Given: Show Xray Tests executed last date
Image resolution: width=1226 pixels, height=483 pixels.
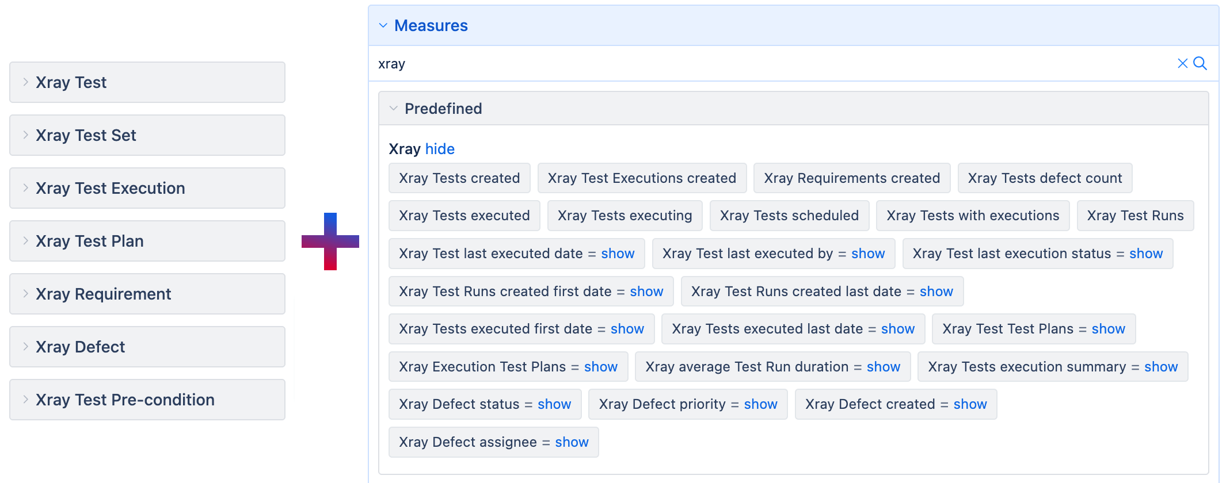Looking at the screenshot, I should 898,329.
